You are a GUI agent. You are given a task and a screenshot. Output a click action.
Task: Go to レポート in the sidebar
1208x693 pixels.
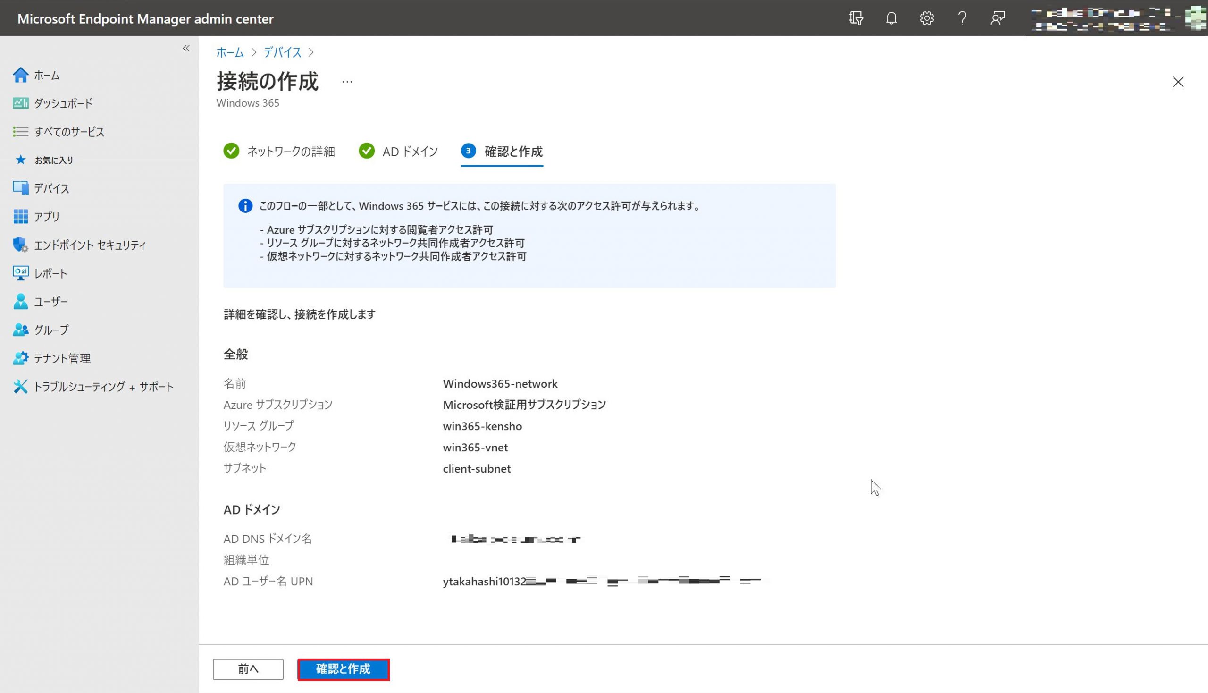tap(50, 273)
